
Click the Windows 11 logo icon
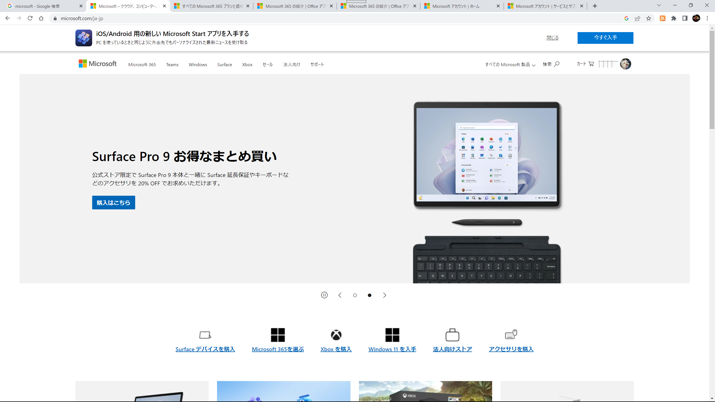coord(392,335)
